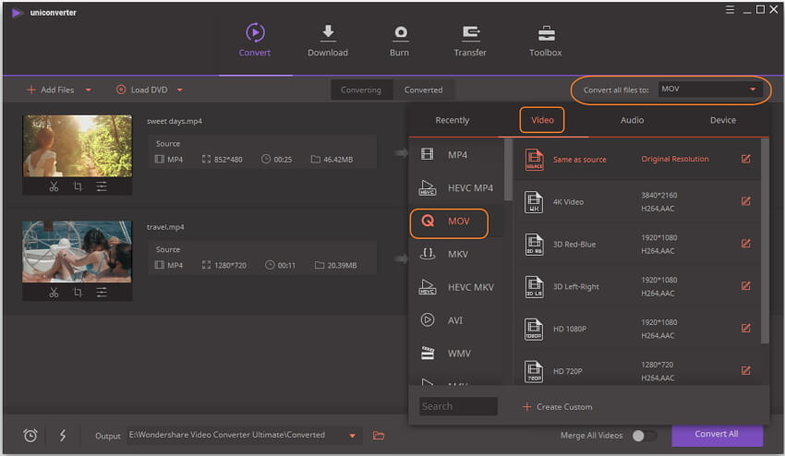
Task: Open the Output path dropdown arrow
Action: click(353, 436)
